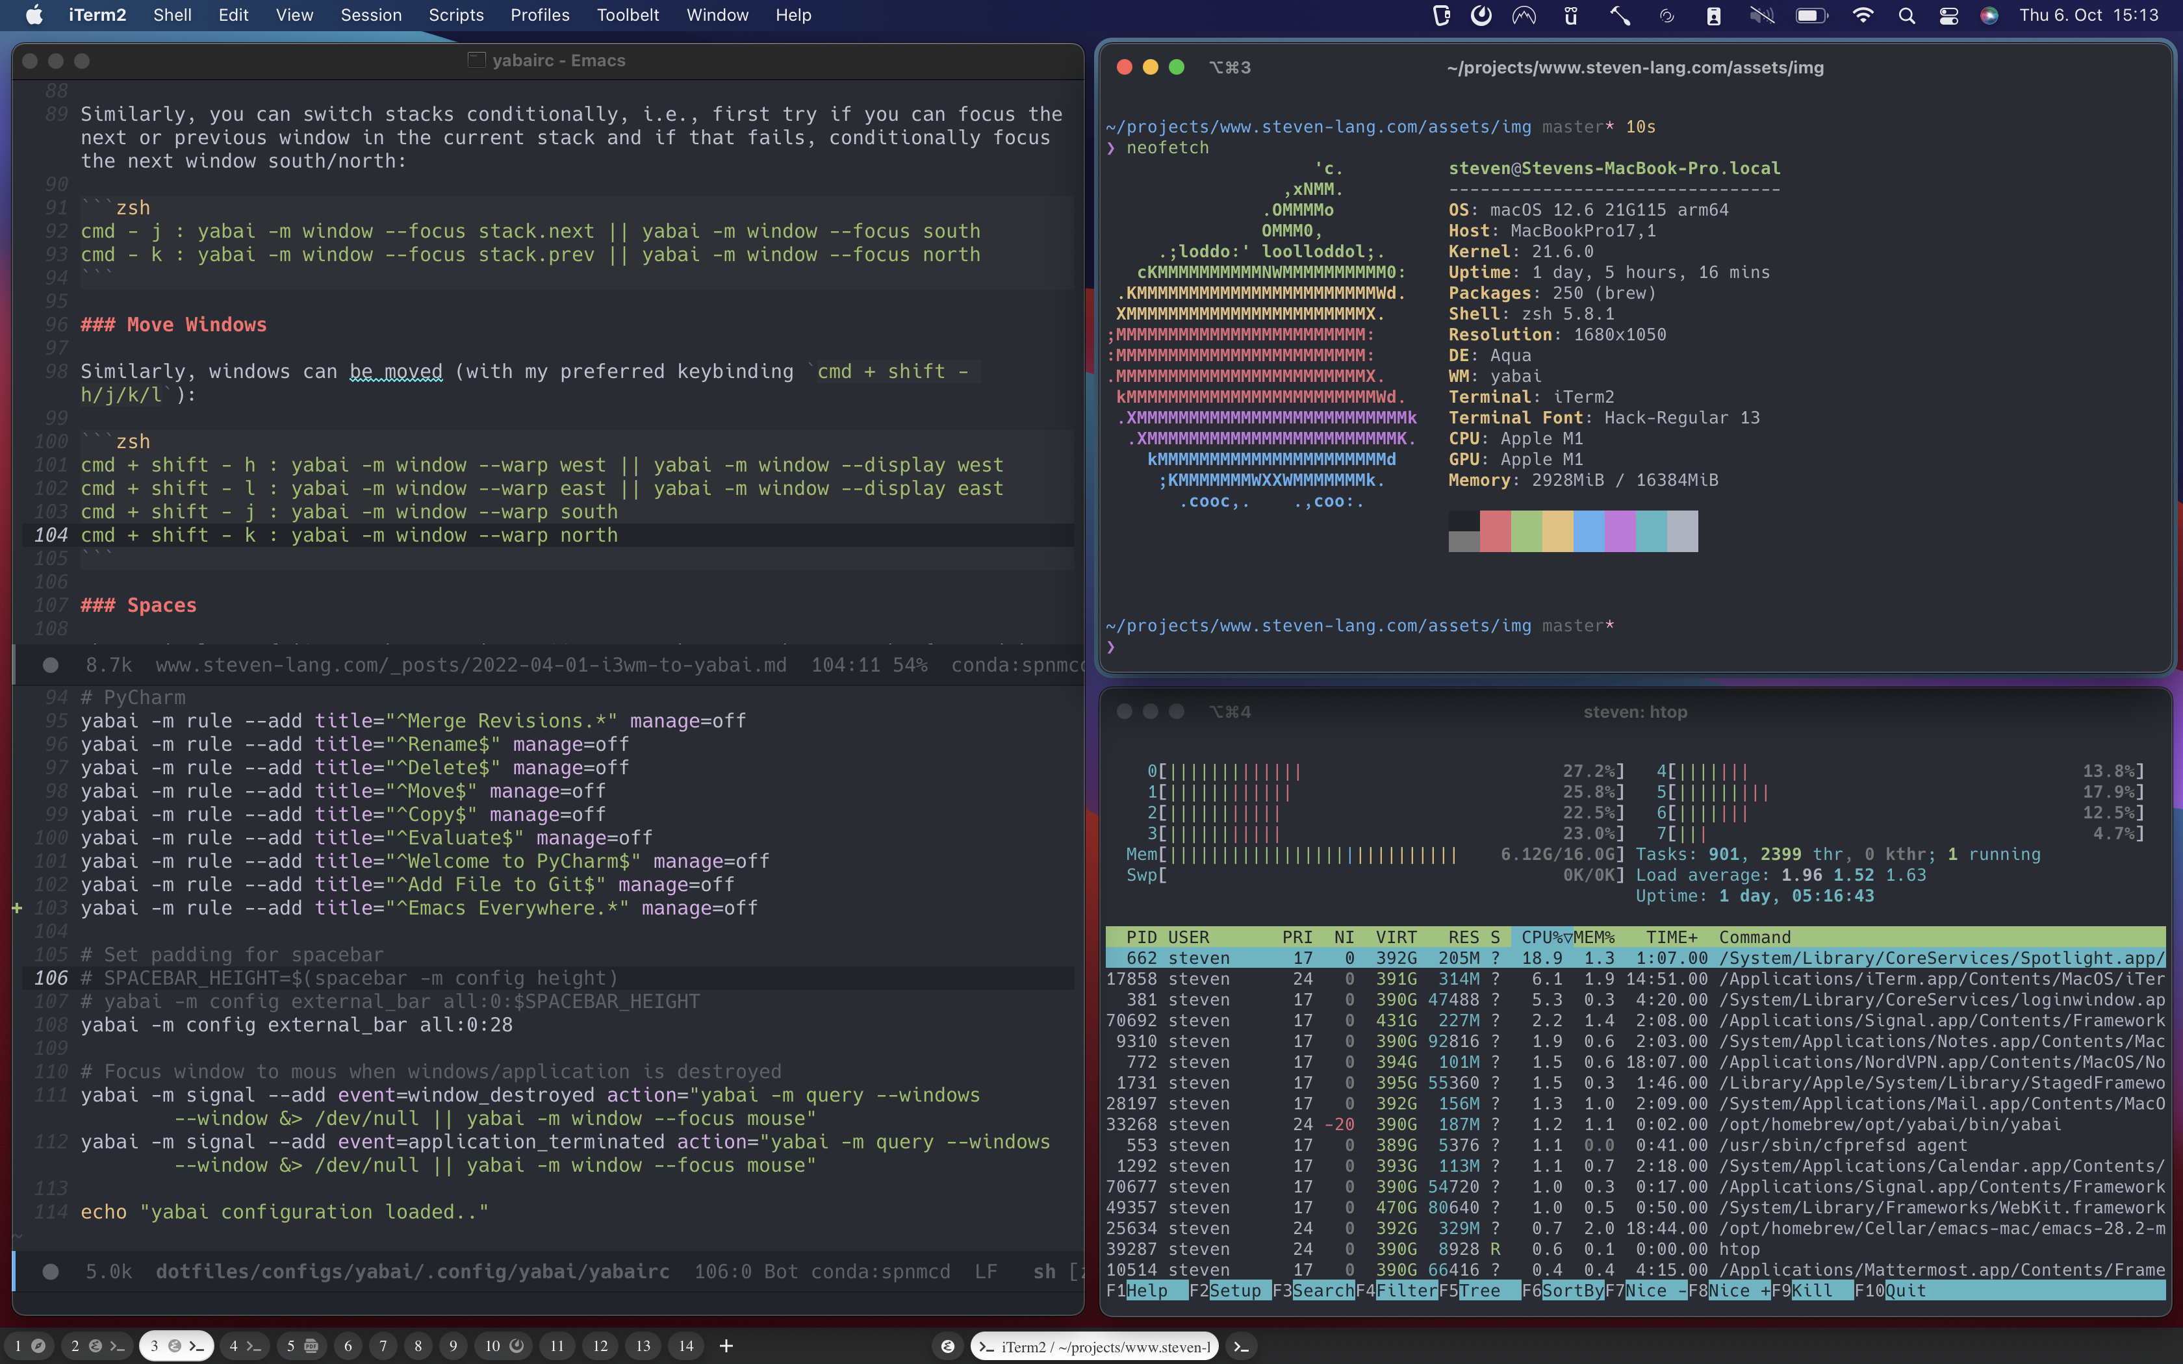The width and height of the screenshot is (2183, 1364).
Task: Click the neofetch command in terminal
Action: pyautogui.click(x=1168, y=147)
